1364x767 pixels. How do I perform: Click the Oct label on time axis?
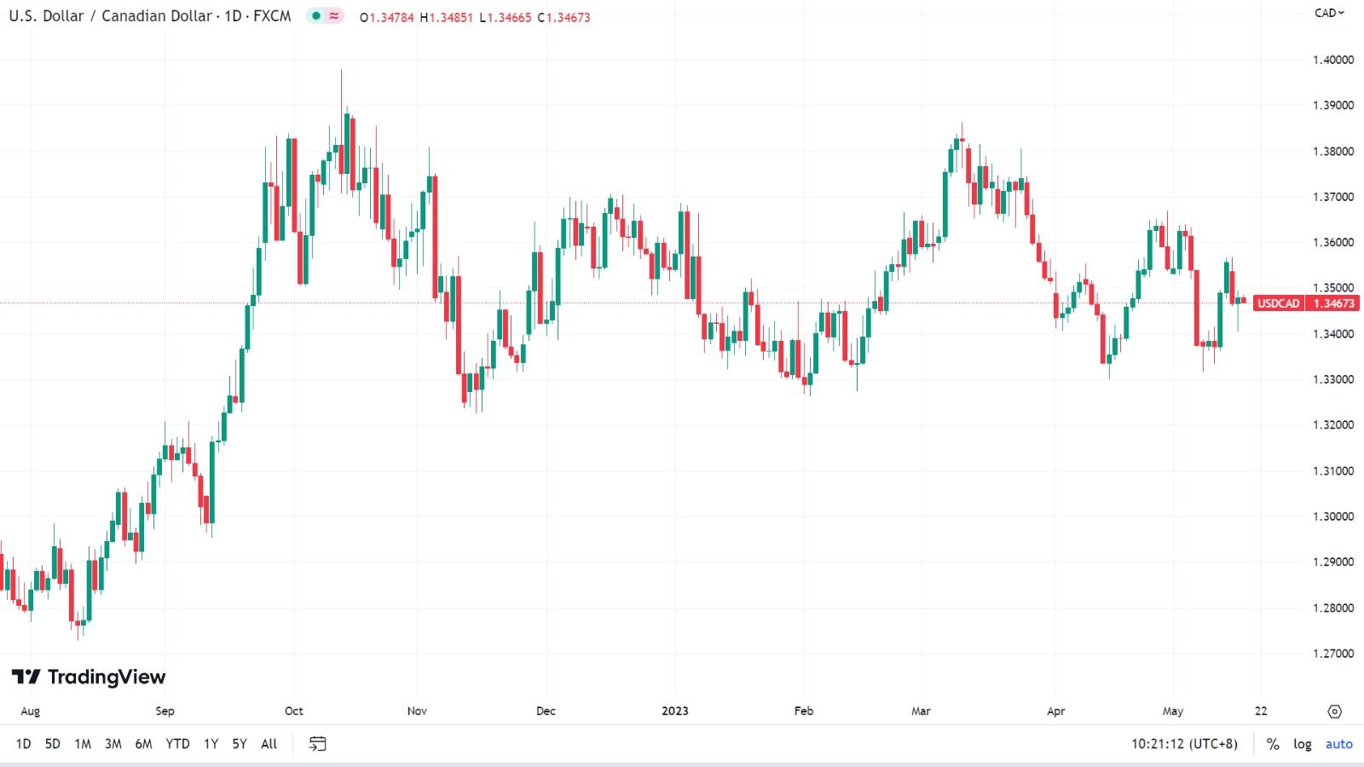(x=294, y=712)
